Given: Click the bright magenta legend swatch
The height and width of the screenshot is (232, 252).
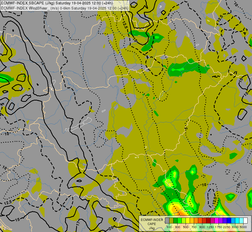Looking at the screenshot, I should tap(217, 220).
